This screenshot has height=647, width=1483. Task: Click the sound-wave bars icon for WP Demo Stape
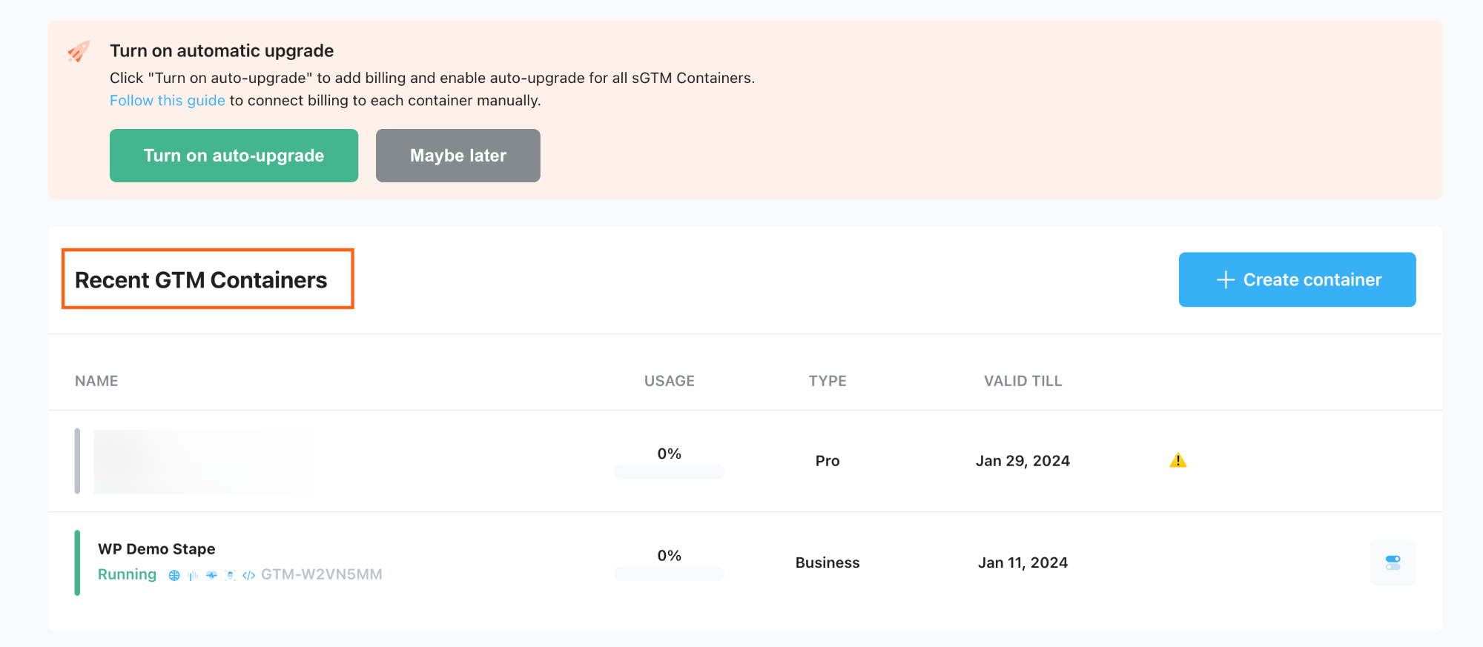coord(193,575)
